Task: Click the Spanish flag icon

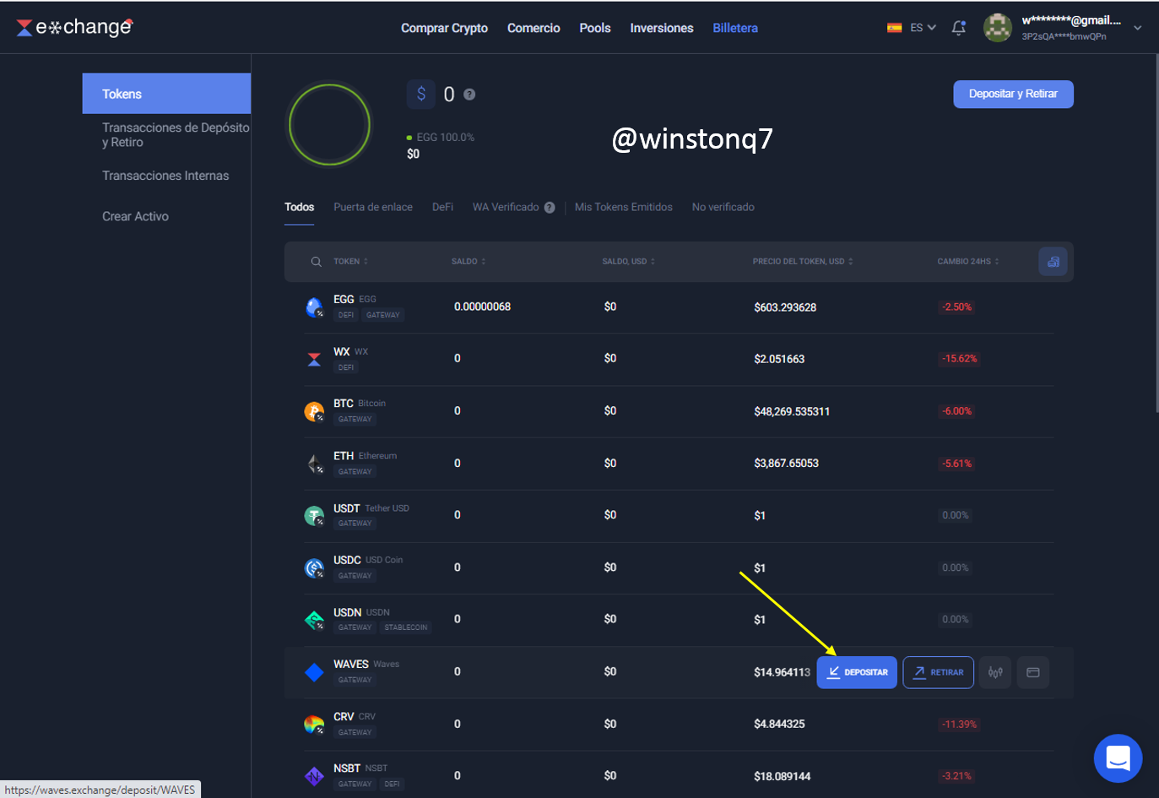Action: [894, 28]
